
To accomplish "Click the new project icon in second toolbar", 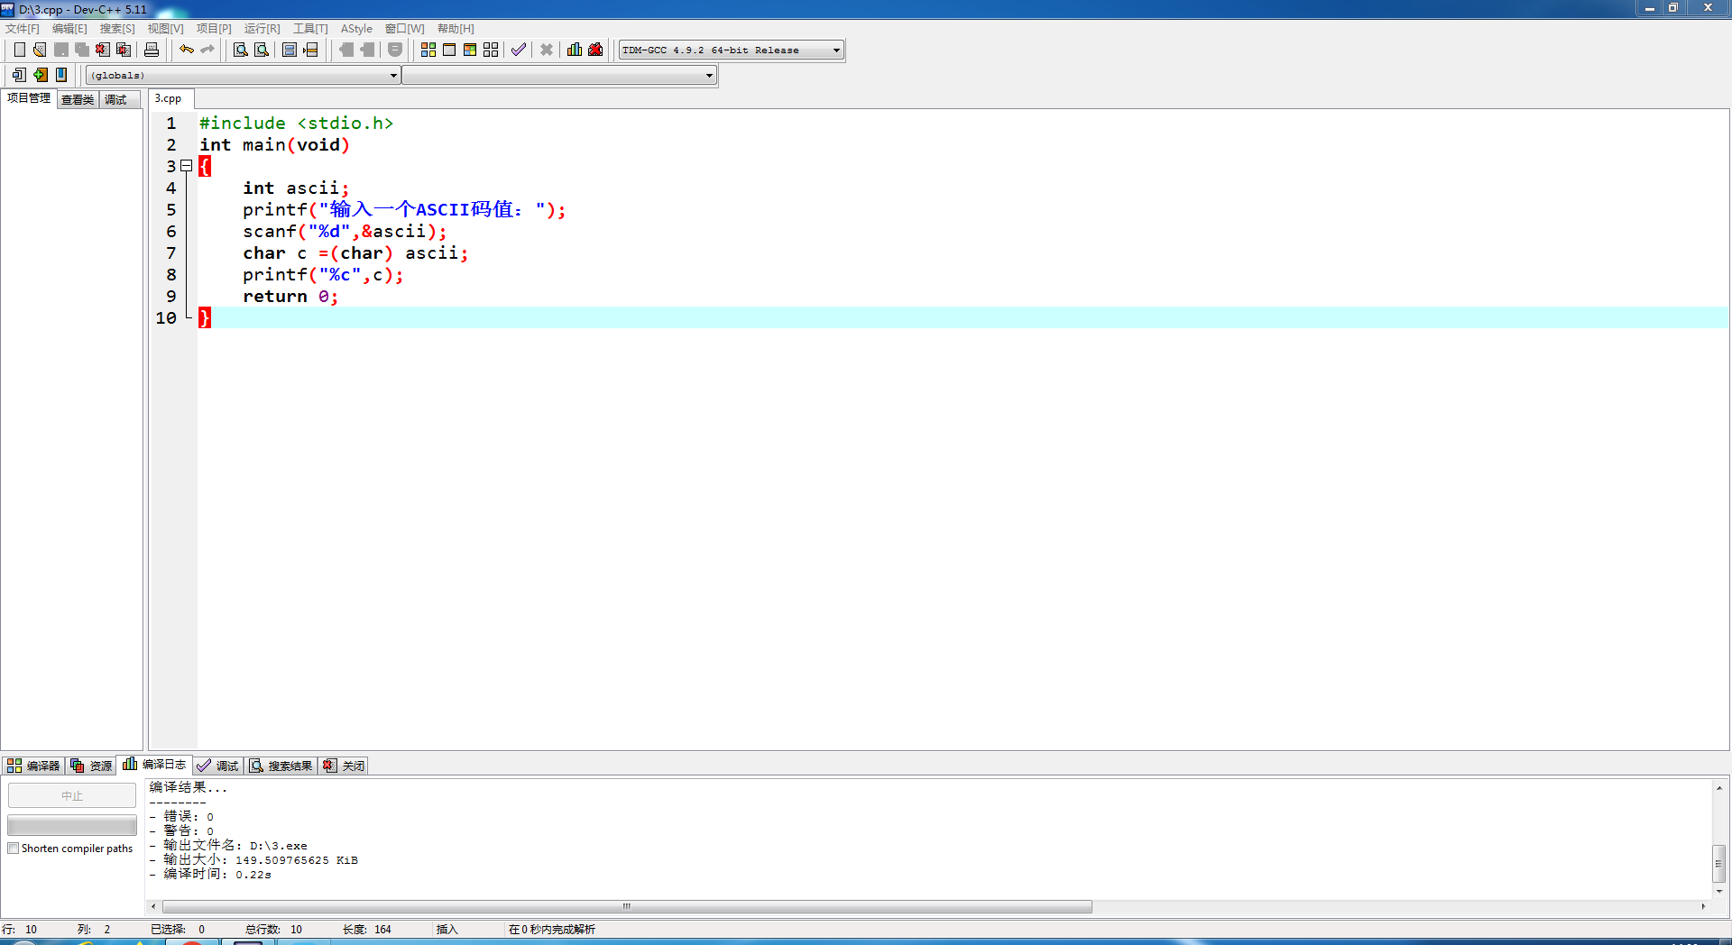I will (x=19, y=75).
